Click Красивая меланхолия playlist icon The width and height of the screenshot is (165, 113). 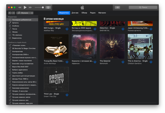click(10, 88)
